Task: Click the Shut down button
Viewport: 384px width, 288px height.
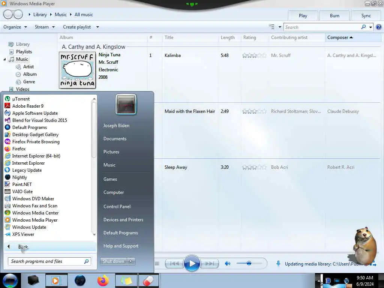Action: (x=113, y=261)
